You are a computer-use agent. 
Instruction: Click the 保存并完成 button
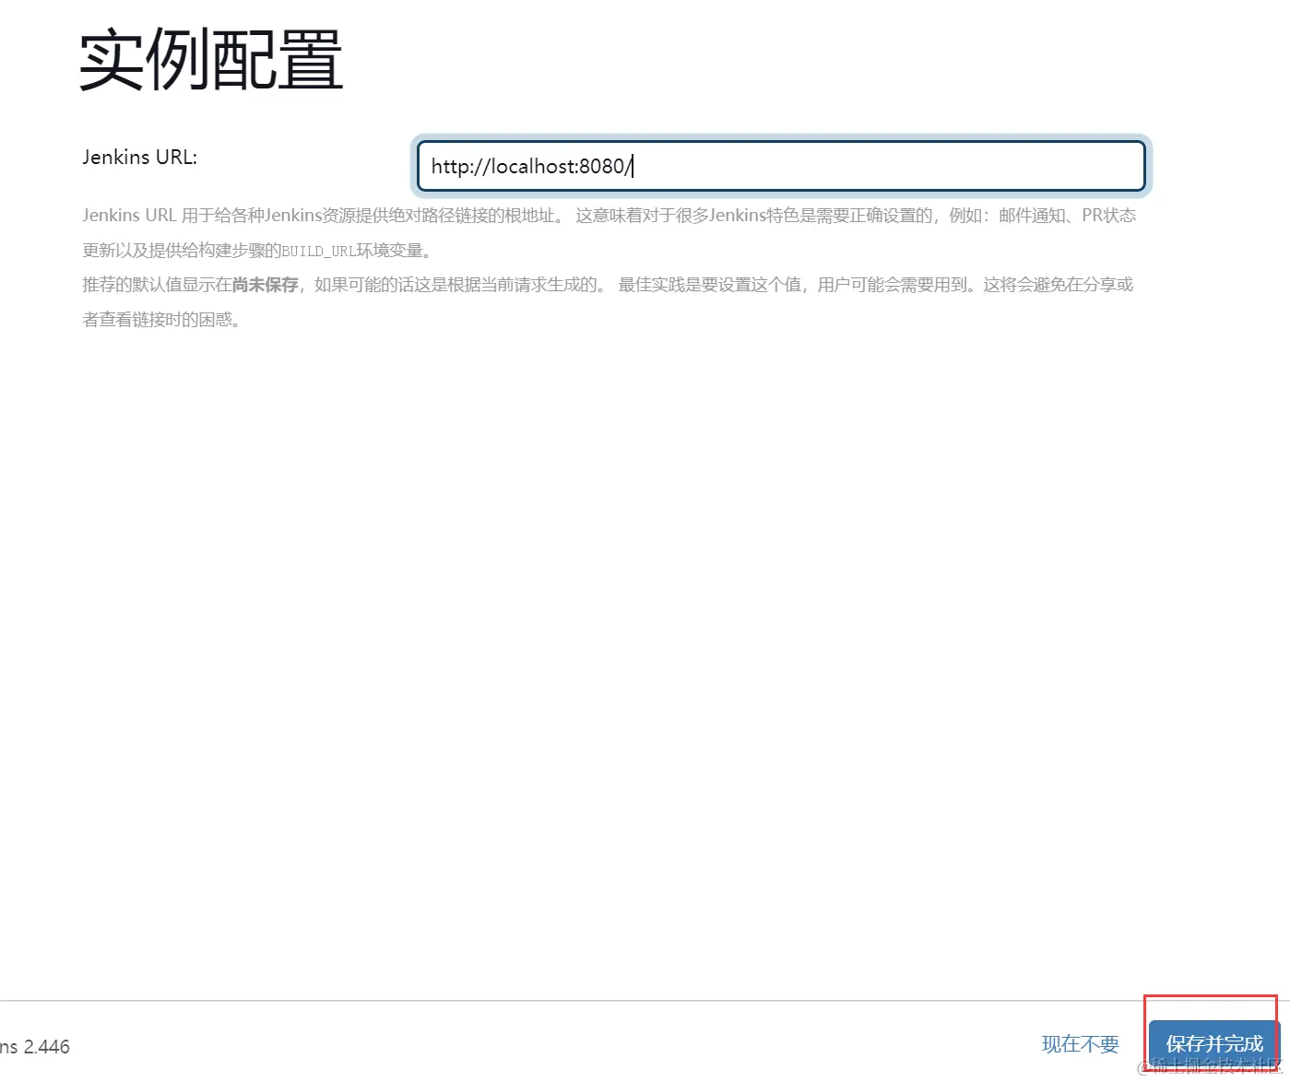pos(1213,1044)
